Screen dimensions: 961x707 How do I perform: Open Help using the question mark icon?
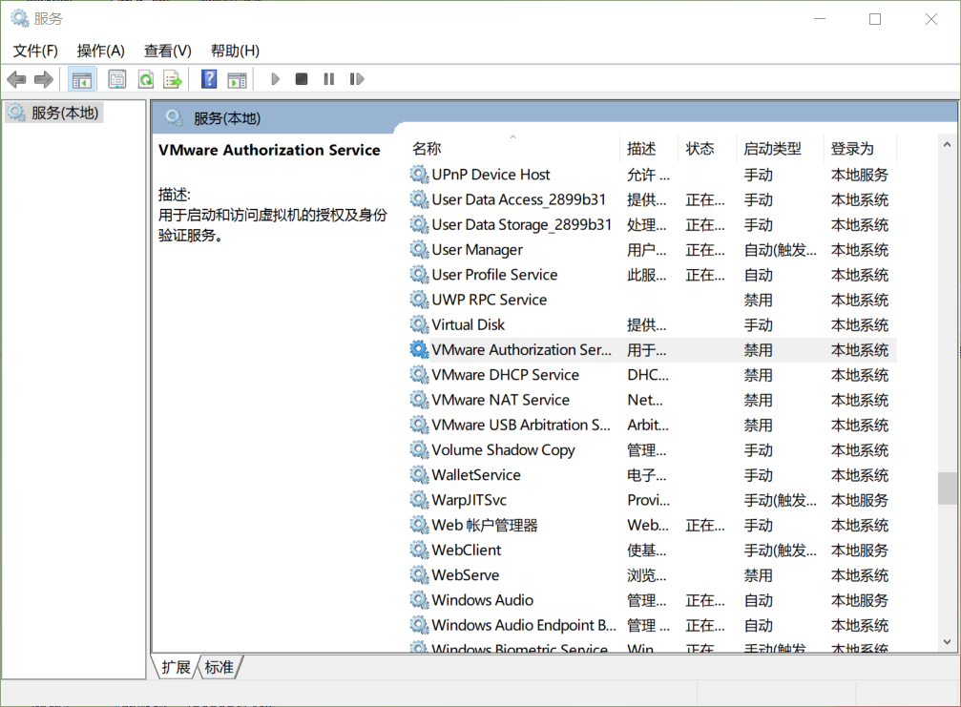[x=208, y=79]
